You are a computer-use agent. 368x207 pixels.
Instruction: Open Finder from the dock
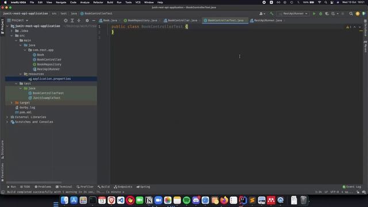pyautogui.click(x=64, y=200)
